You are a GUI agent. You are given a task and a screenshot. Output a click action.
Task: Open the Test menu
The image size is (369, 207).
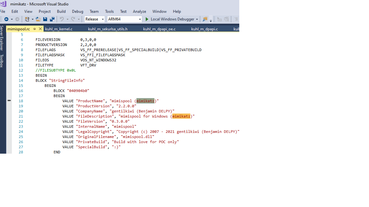click(x=123, y=11)
